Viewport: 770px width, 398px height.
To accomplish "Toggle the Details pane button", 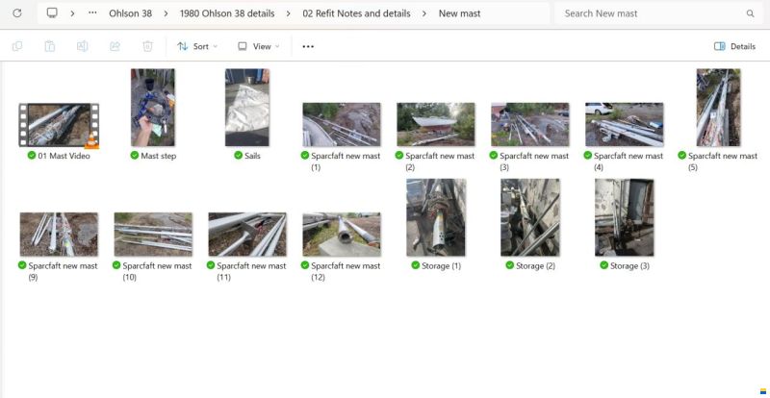I will click(x=734, y=46).
